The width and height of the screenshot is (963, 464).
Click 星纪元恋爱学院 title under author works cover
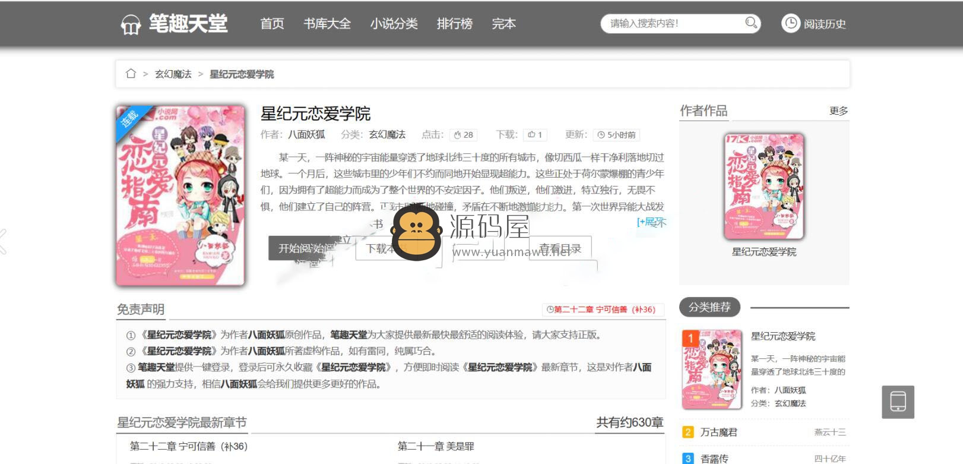pyautogui.click(x=764, y=252)
